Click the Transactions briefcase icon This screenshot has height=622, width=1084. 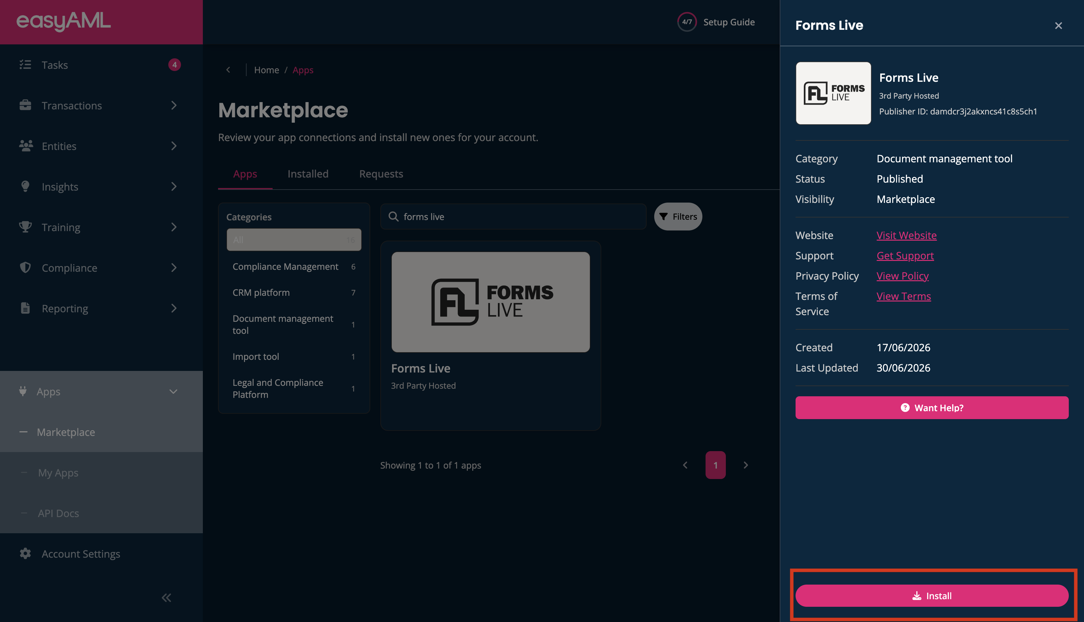[25, 105]
